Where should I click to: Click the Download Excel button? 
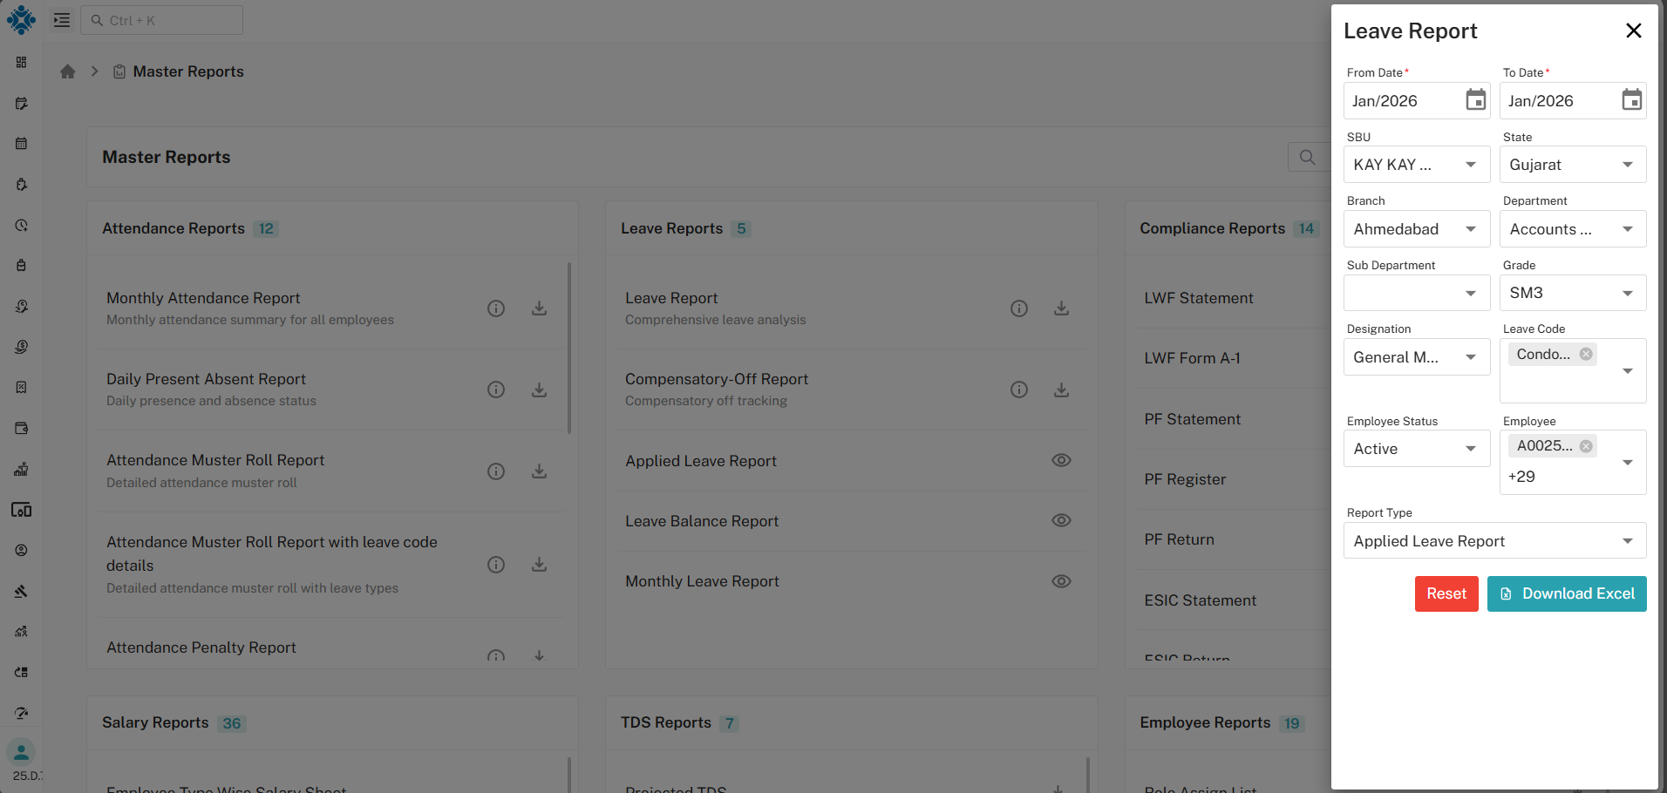point(1567,593)
